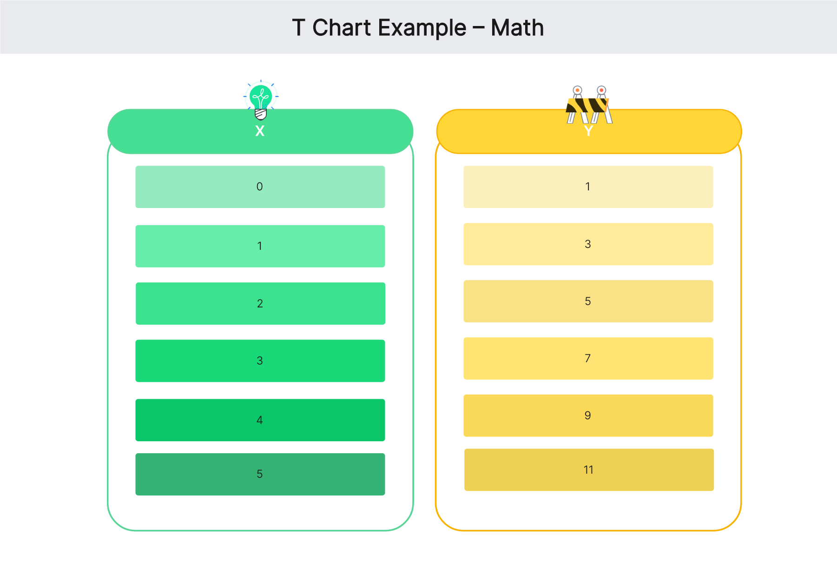This screenshot has height=580, width=837.
Task: Click the Y column cell with 7
Action: pos(588,358)
